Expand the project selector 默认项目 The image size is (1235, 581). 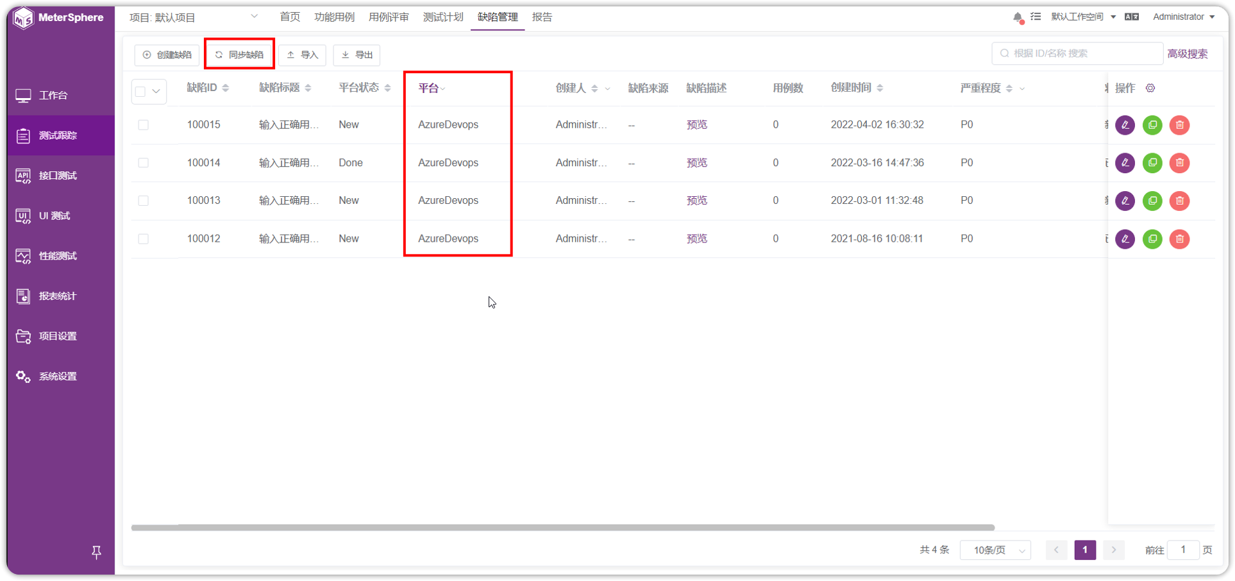coord(193,17)
